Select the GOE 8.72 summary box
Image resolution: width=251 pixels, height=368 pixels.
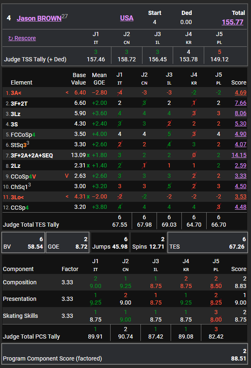68,243
